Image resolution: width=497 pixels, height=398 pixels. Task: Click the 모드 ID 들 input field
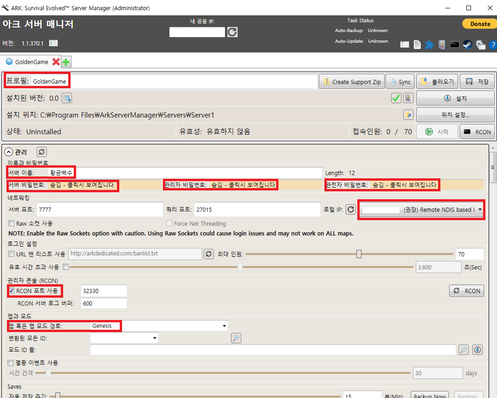tap(273, 350)
